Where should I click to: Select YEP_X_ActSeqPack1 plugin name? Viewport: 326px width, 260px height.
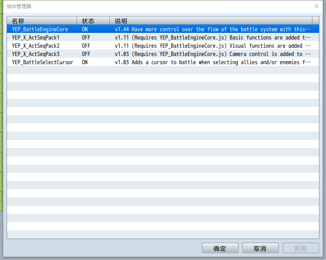click(35, 37)
